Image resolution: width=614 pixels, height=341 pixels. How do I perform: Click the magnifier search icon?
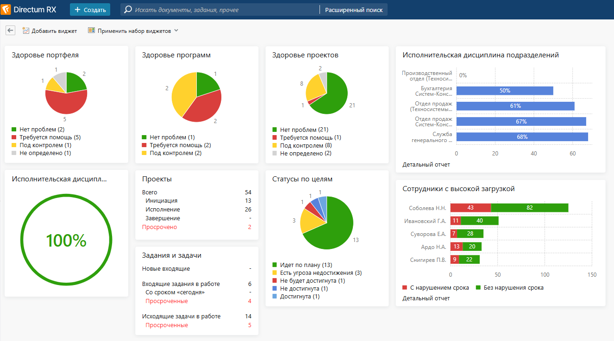pyautogui.click(x=128, y=10)
